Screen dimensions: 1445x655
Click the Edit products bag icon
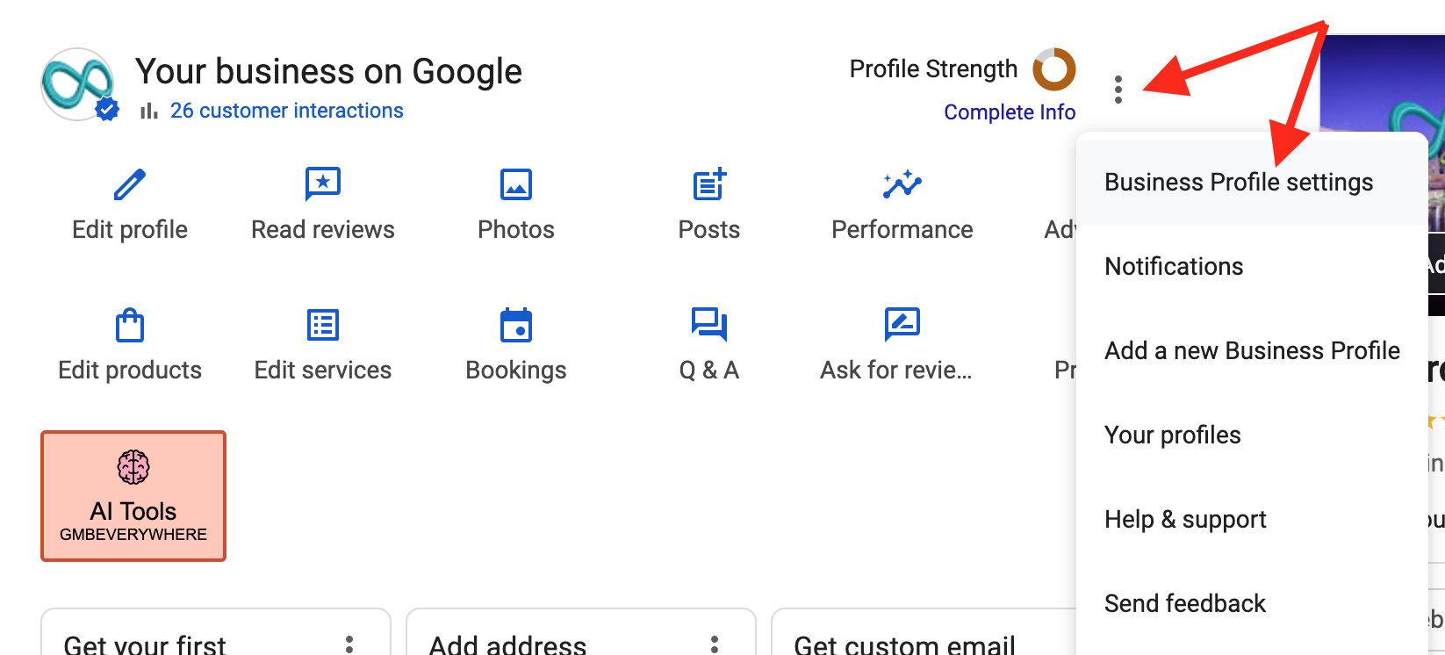[130, 325]
